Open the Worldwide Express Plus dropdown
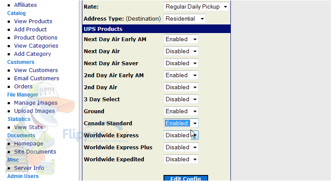The height and width of the screenshot is (181, 333). tap(181, 147)
